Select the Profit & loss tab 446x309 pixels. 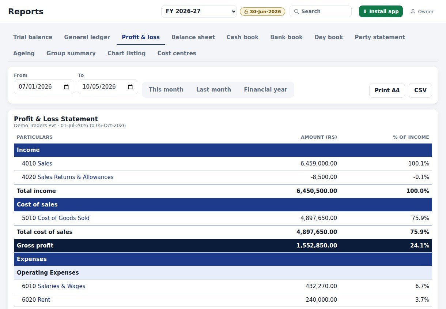[x=141, y=37]
